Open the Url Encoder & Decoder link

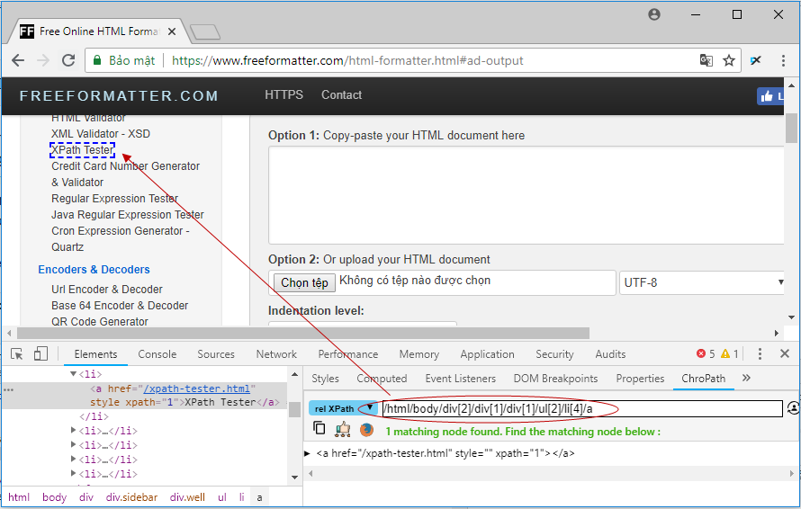tap(107, 289)
